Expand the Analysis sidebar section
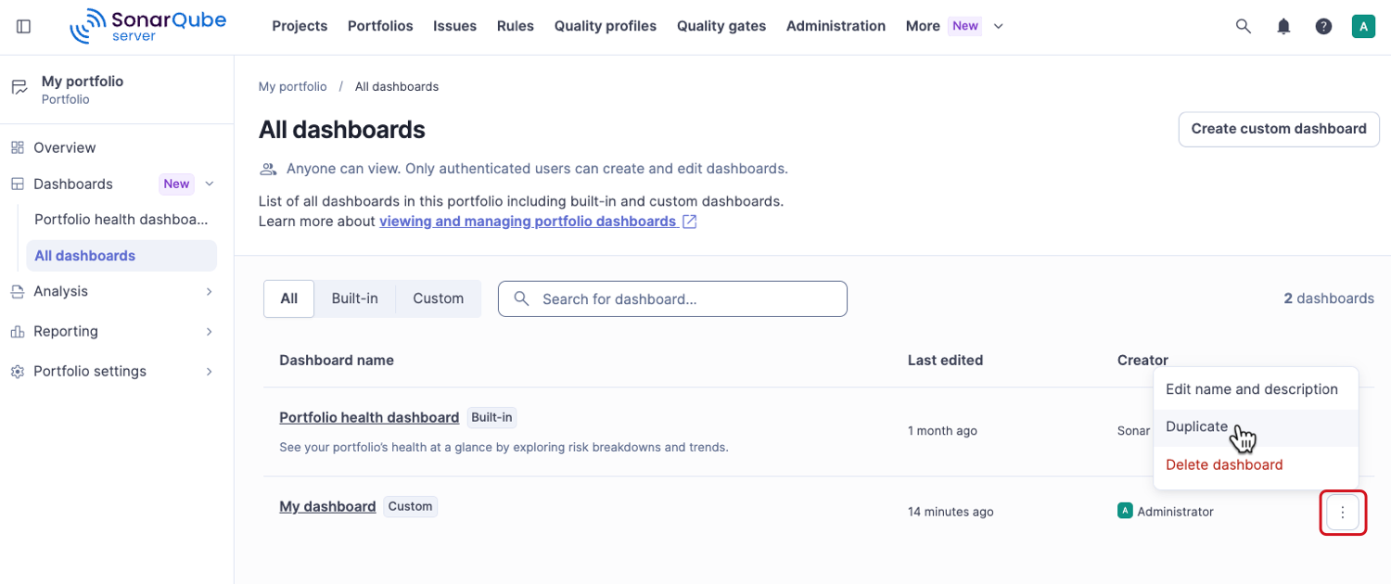This screenshot has width=1391, height=584. (x=210, y=291)
